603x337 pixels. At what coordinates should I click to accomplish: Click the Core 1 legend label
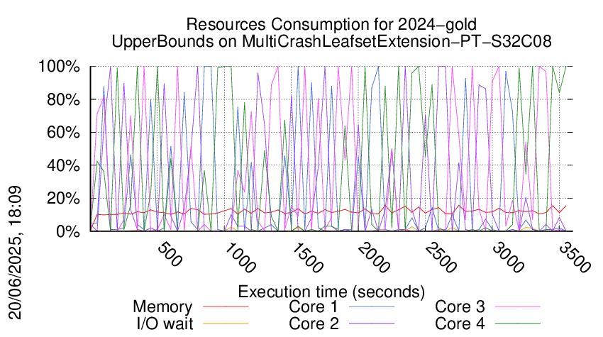(314, 307)
